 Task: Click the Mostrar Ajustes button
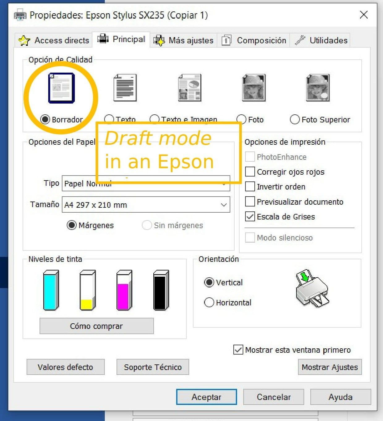[x=330, y=367]
